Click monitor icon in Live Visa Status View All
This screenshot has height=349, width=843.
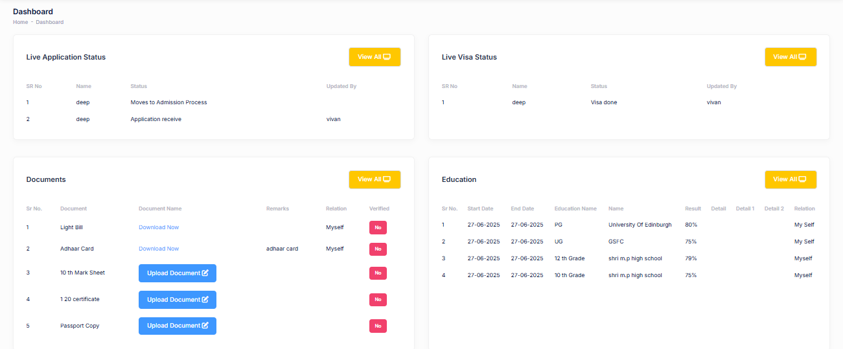tap(802, 57)
